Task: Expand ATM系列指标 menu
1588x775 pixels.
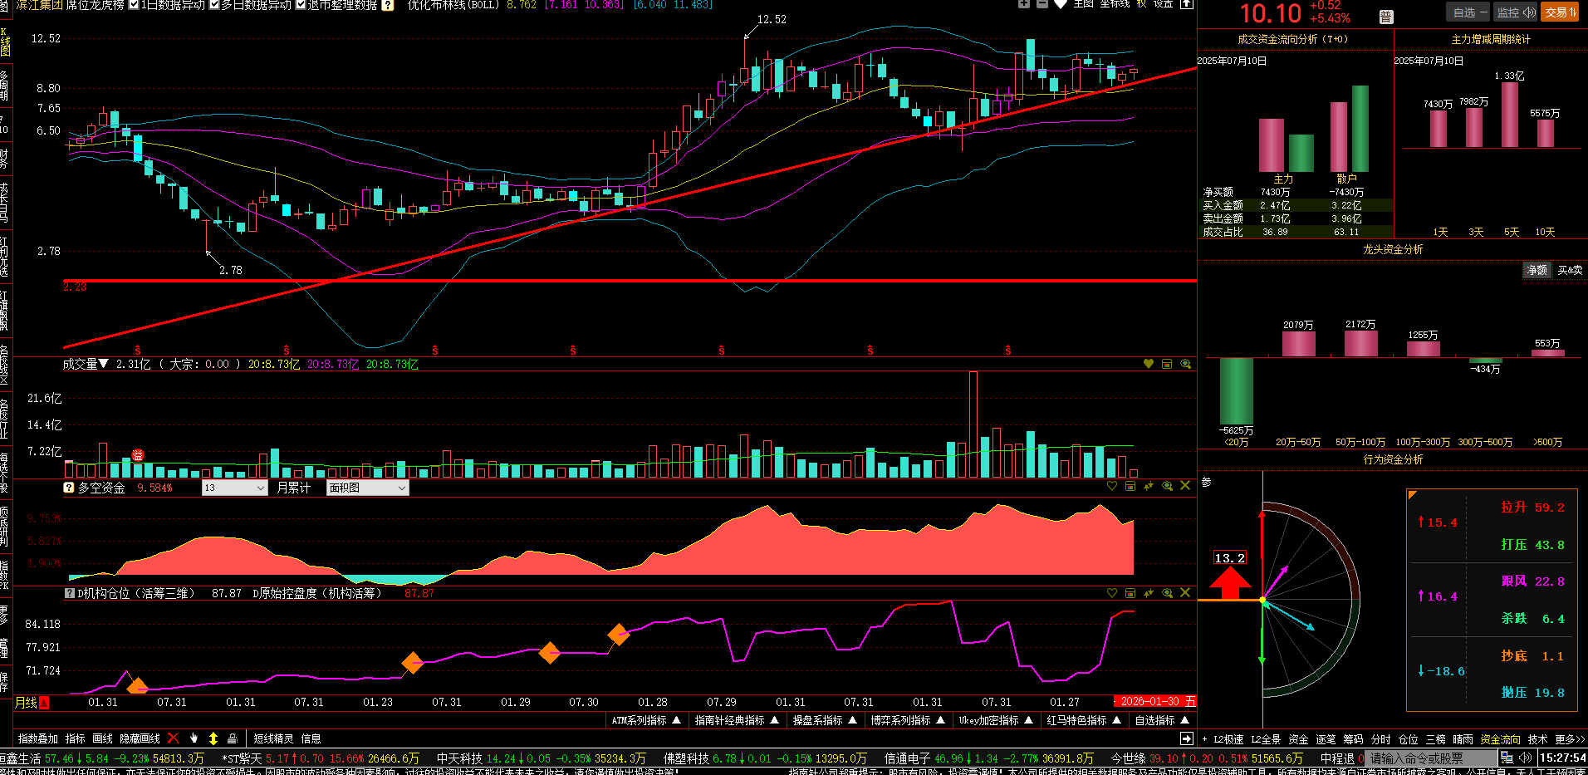Action: pyautogui.click(x=646, y=720)
